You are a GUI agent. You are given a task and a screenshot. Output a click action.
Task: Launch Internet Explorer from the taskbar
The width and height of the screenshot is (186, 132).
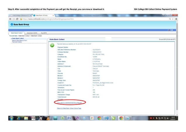(19, 118)
